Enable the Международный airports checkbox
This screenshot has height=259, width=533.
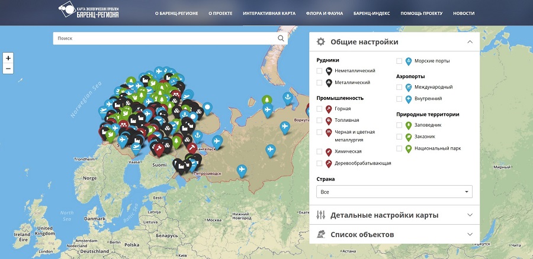pos(399,88)
